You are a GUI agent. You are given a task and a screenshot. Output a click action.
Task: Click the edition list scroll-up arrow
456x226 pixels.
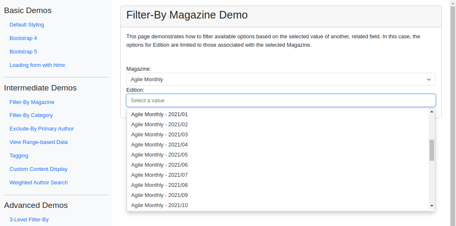432,112
